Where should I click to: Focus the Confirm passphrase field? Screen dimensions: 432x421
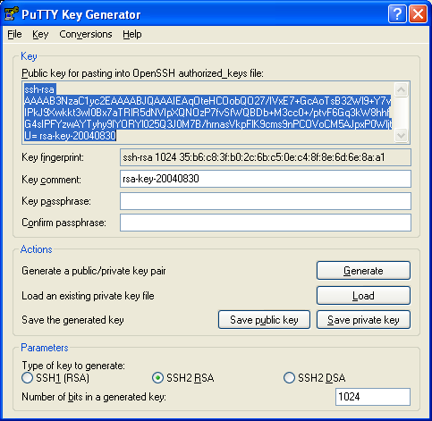[x=266, y=223]
